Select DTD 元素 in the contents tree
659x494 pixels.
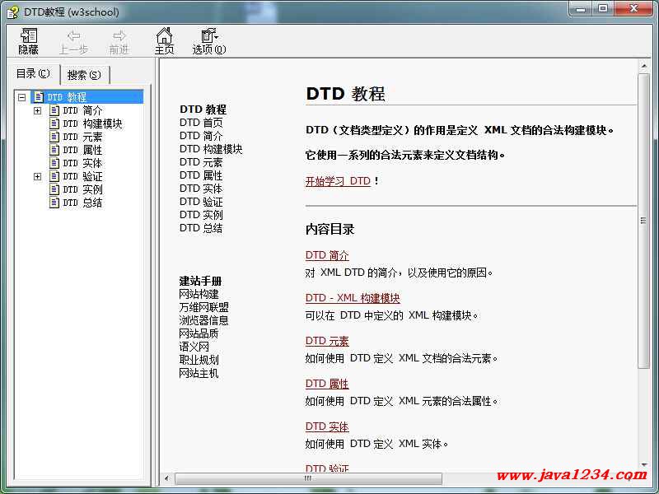82,137
